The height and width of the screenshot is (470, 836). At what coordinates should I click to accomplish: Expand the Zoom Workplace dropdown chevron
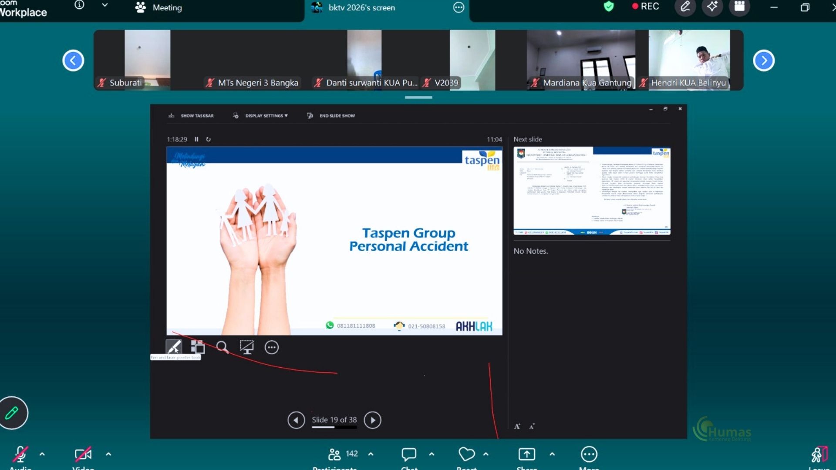click(105, 5)
